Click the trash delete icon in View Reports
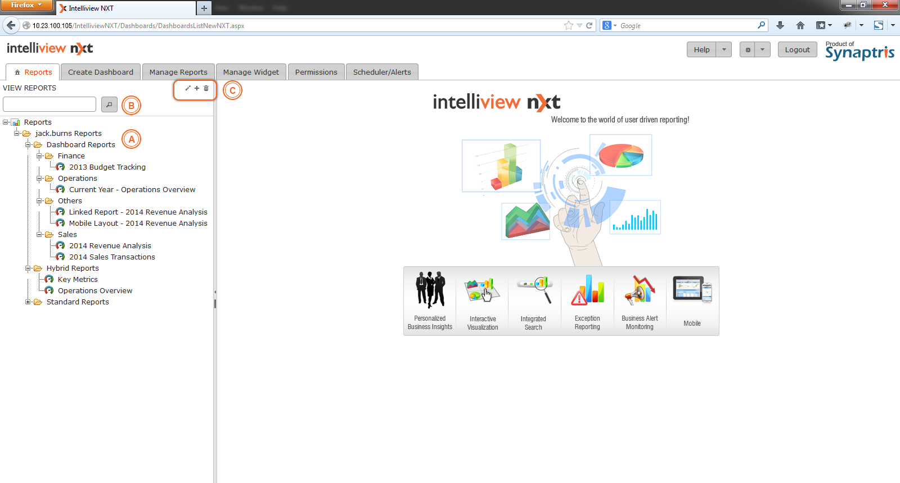The width and height of the screenshot is (900, 483). pyautogui.click(x=206, y=88)
